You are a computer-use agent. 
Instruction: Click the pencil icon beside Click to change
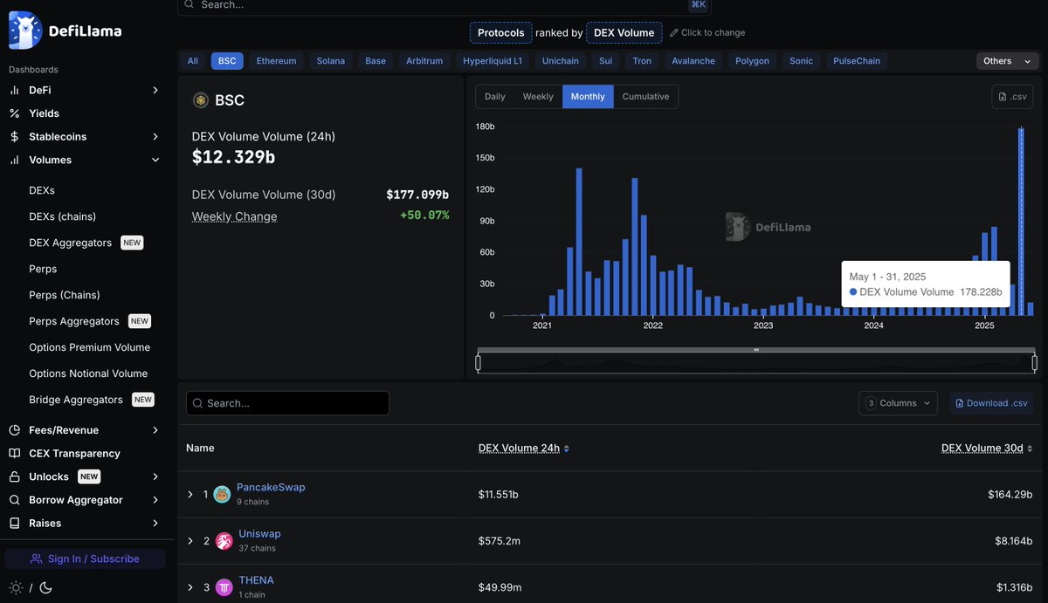point(673,32)
